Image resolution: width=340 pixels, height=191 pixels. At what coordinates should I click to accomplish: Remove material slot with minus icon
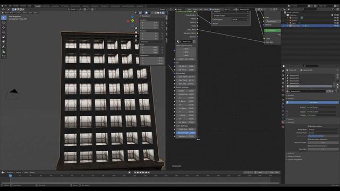(337, 78)
